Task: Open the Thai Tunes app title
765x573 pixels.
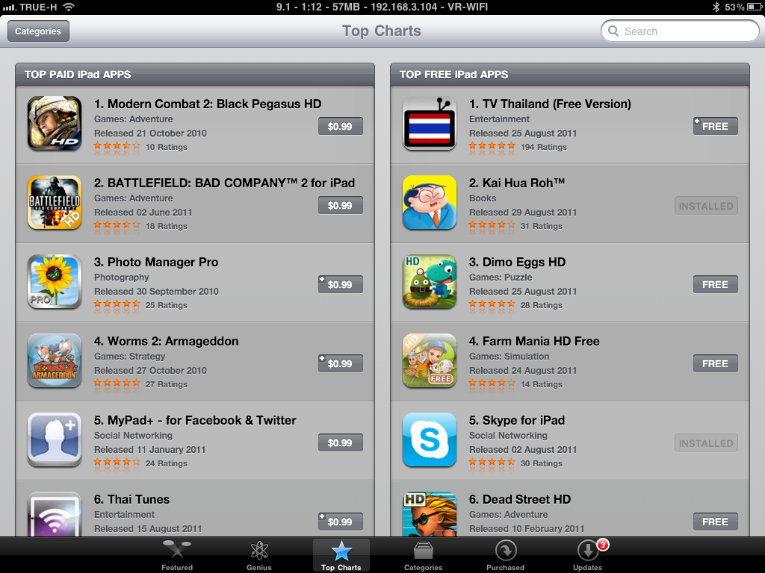Action: [x=131, y=499]
